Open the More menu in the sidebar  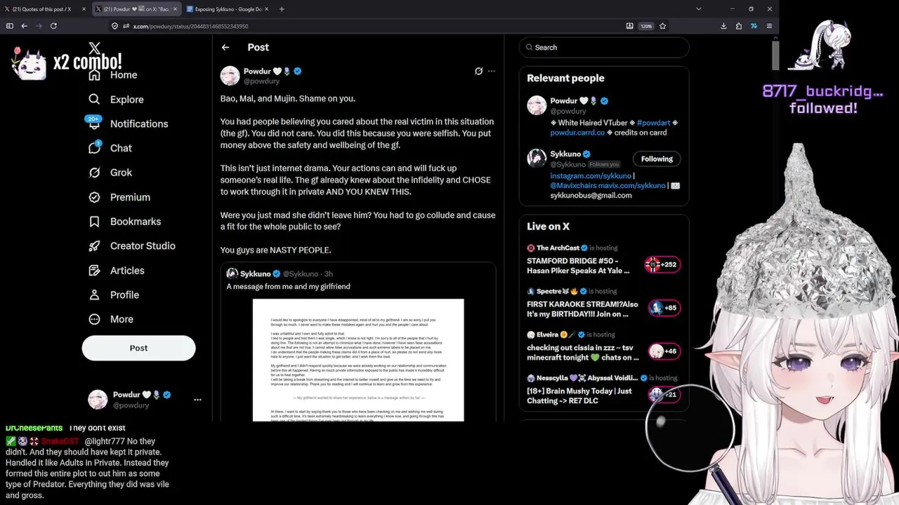click(x=111, y=319)
